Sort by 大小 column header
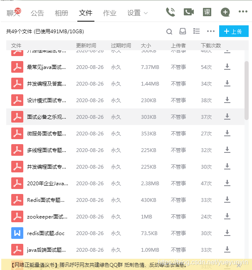The width and height of the screenshot is (252, 270). (x=146, y=45)
